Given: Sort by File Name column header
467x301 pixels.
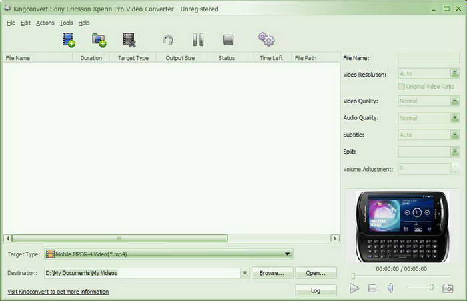Looking at the screenshot, I should 37,58.
